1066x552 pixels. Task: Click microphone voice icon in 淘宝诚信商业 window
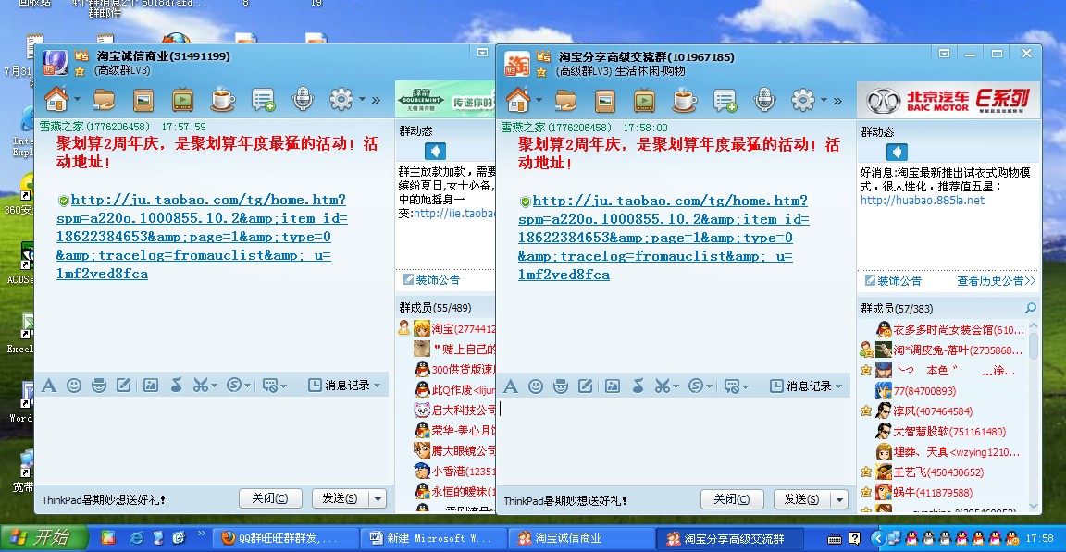(x=303, y=100)
